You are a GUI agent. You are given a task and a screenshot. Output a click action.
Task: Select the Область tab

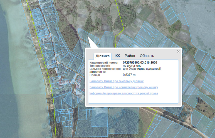point(147,56)
